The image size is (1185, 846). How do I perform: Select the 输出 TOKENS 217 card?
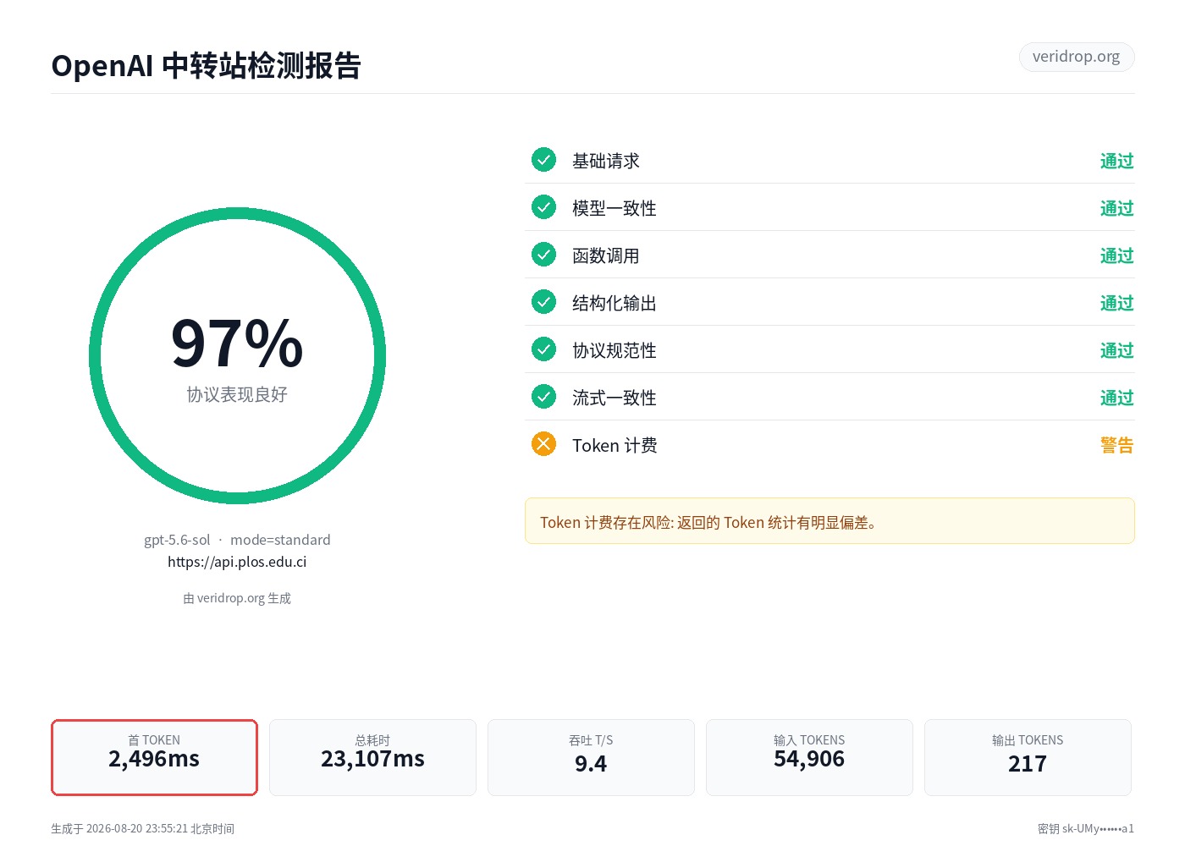(1028, 757)
